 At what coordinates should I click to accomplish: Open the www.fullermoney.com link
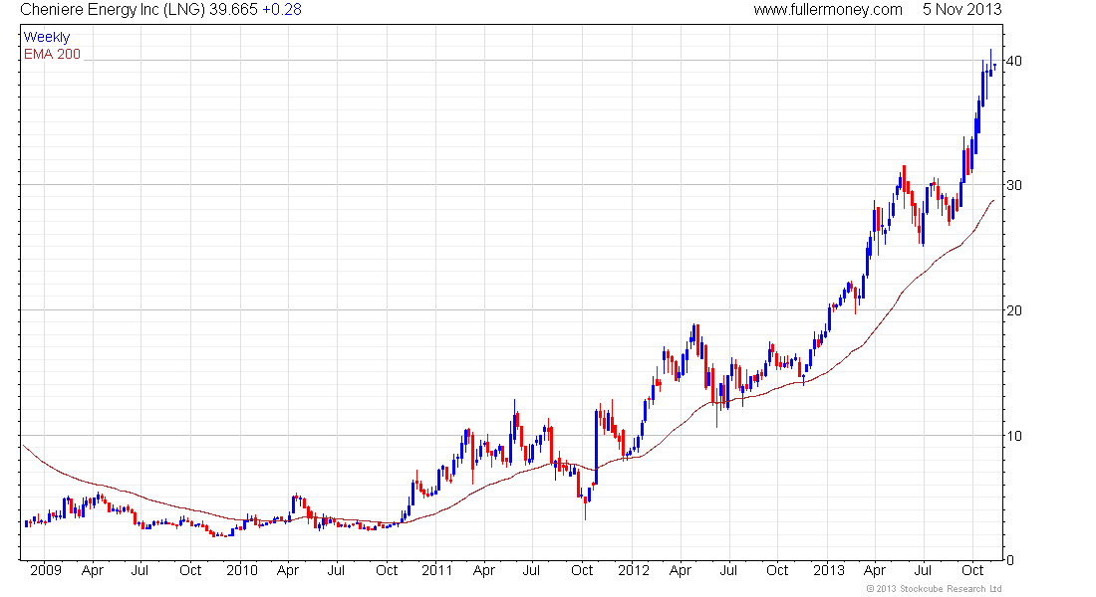828,10
